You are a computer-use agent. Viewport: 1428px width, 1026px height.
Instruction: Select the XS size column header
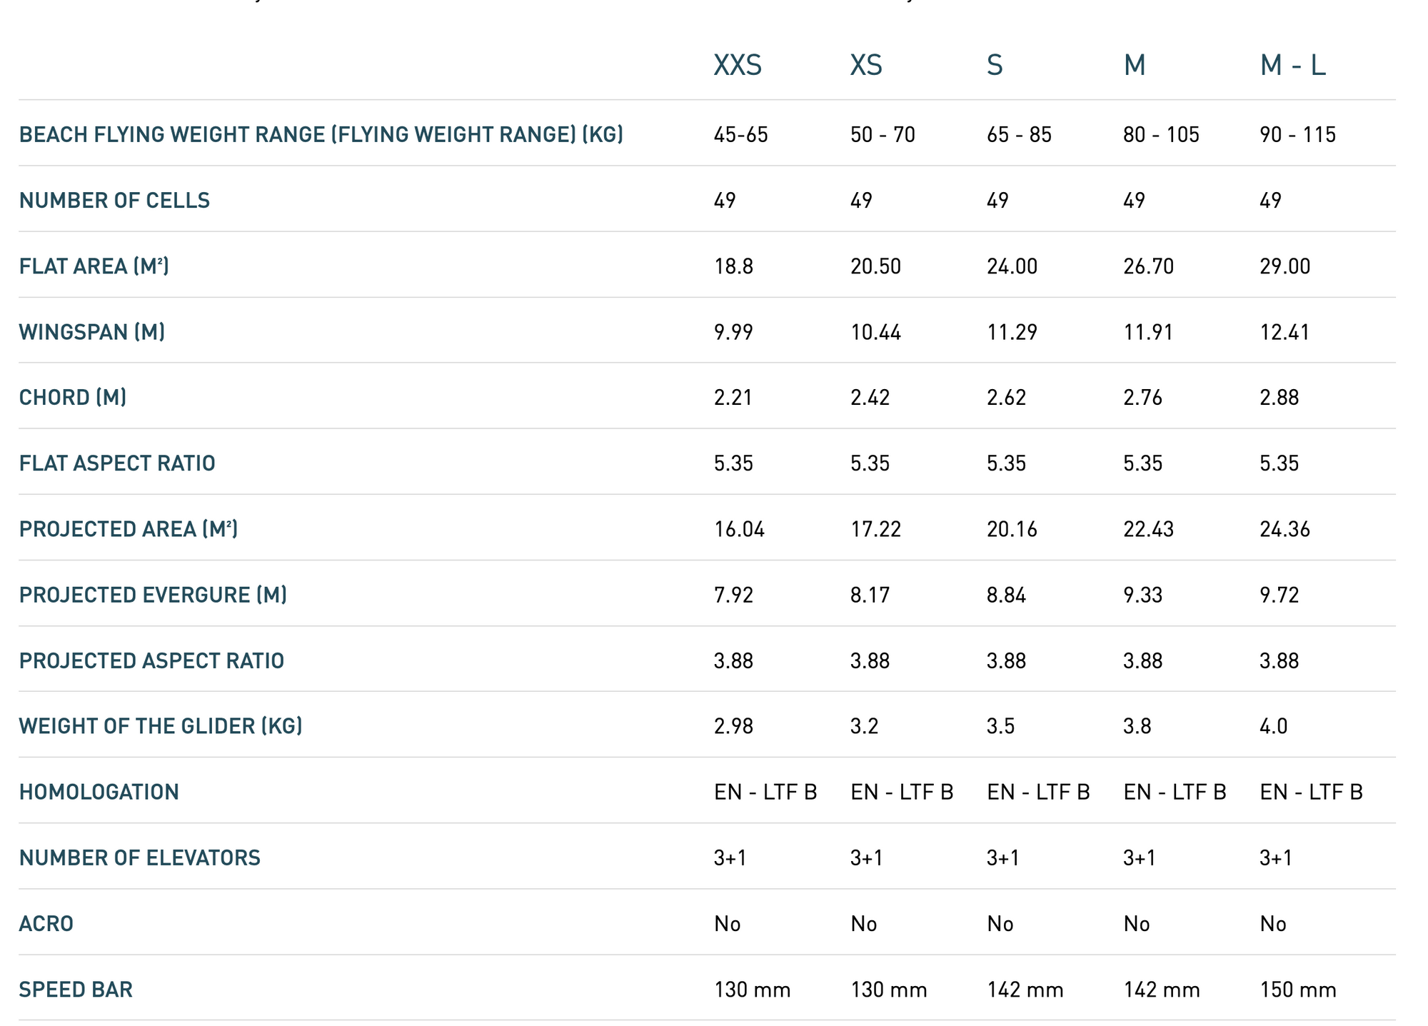point(866,66)
